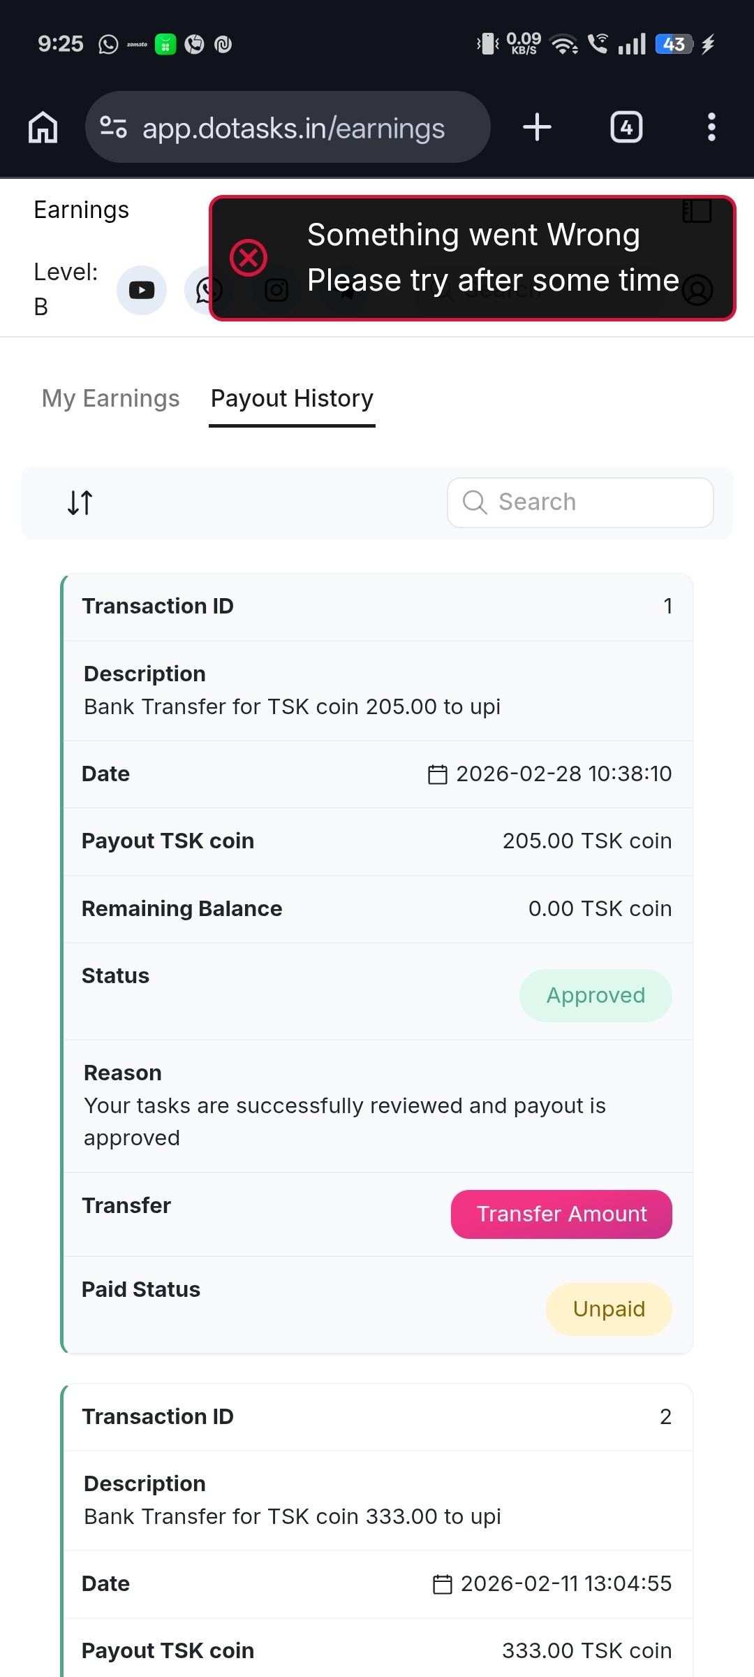
Task: Click the YouTube icon beside Level
Action: click(x=142, y=290)
